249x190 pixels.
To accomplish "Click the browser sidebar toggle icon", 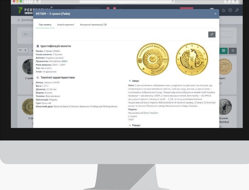I will point(38,1).
